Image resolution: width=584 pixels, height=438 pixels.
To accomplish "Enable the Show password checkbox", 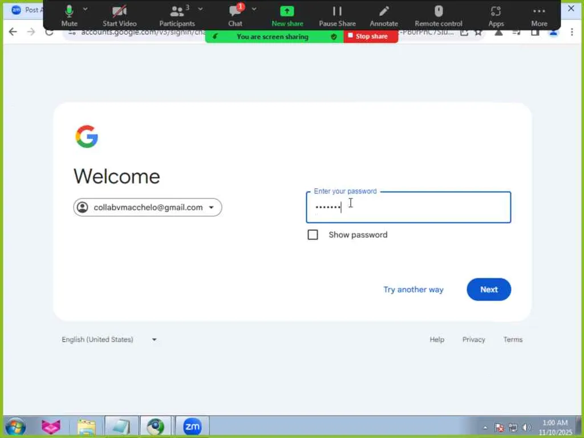I will point(313,234).
